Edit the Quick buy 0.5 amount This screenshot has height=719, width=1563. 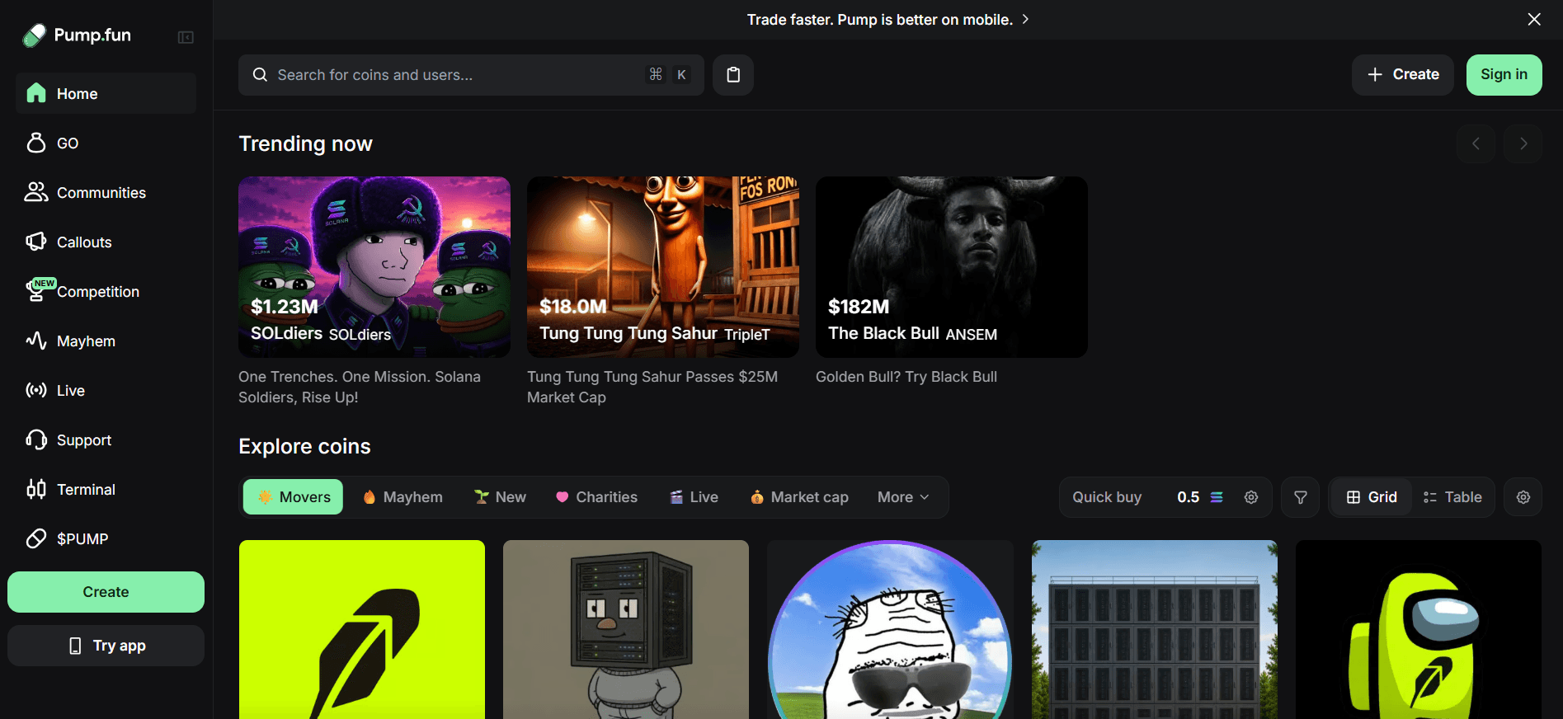point(1188,497)
